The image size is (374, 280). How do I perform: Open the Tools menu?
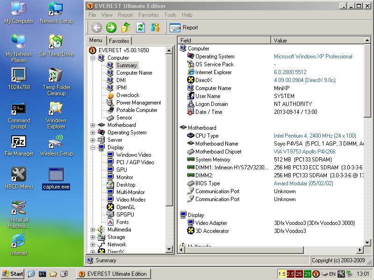(x=170, y=15)
